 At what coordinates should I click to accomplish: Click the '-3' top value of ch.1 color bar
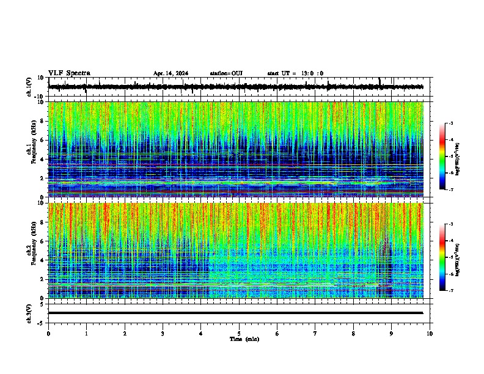point(451,123)
